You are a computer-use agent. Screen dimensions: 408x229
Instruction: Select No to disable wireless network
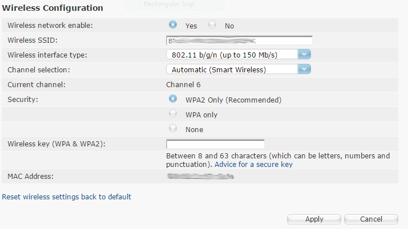(212, 25)
